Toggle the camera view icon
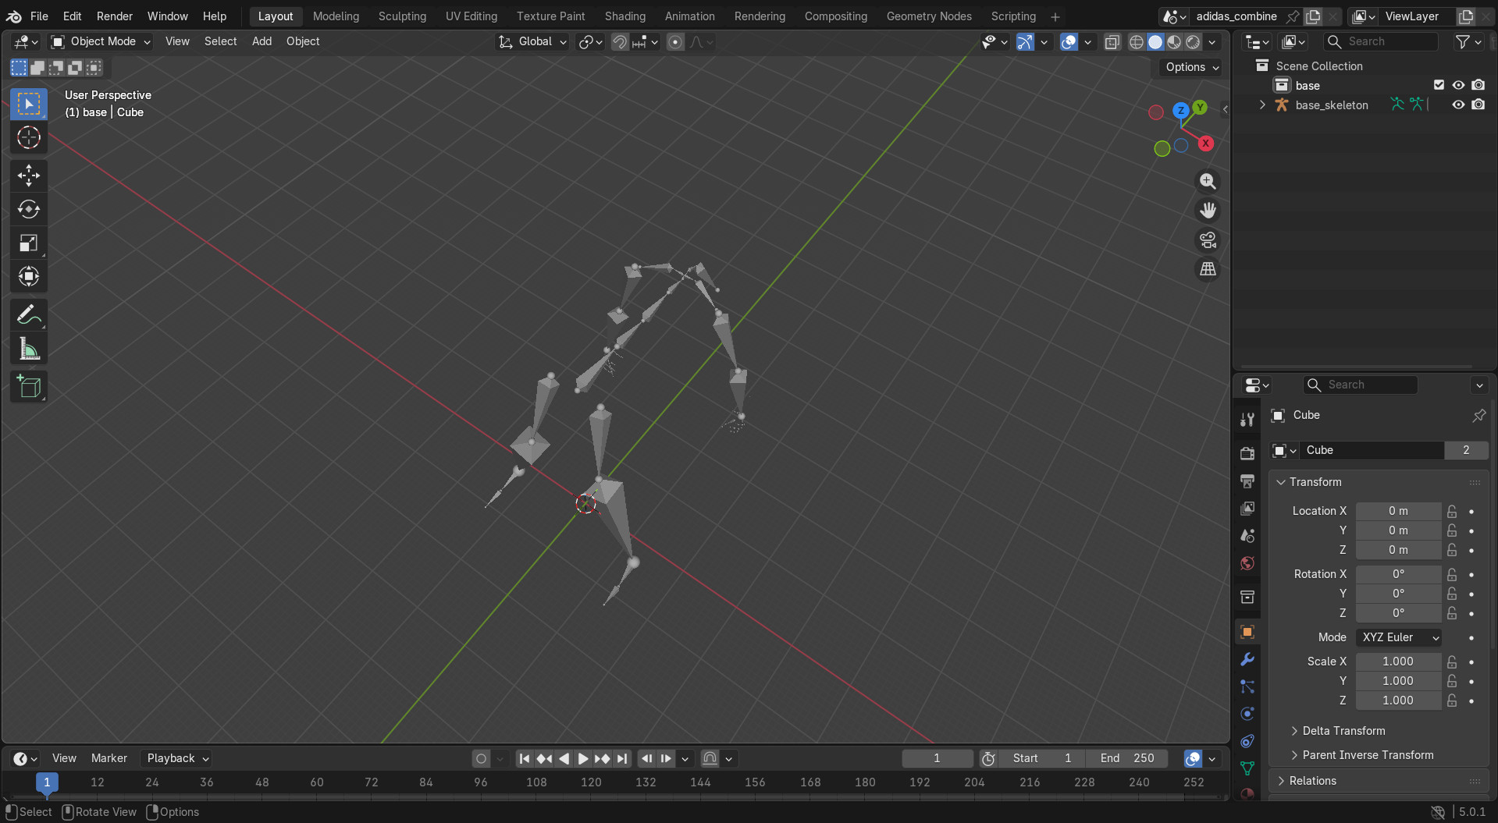 [x=1208, y=239]
